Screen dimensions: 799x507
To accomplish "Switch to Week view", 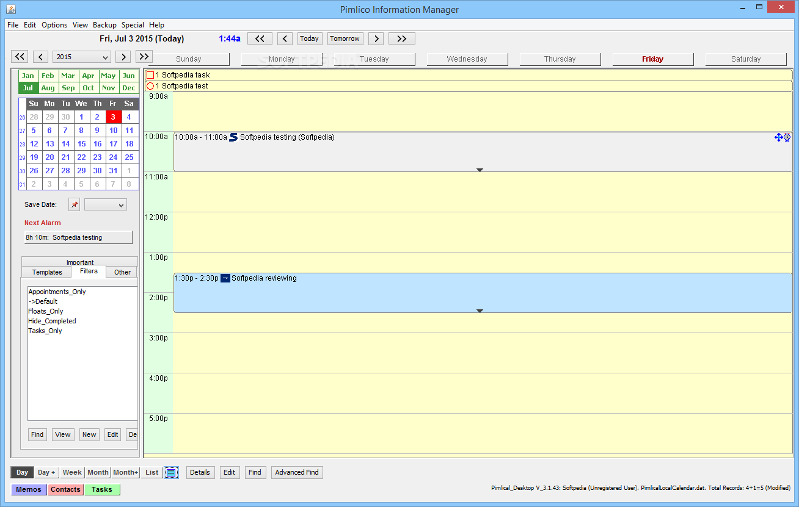I will [x=72, y=472].
